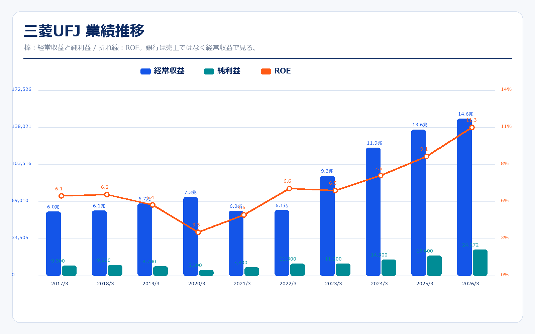Click the 2026/3 x-axis label
This screenshot has width=535, height=334.
click(470, 284)
